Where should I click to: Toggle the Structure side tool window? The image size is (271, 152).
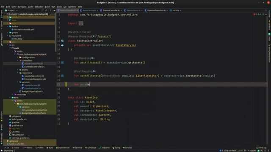tap(2, 117)
